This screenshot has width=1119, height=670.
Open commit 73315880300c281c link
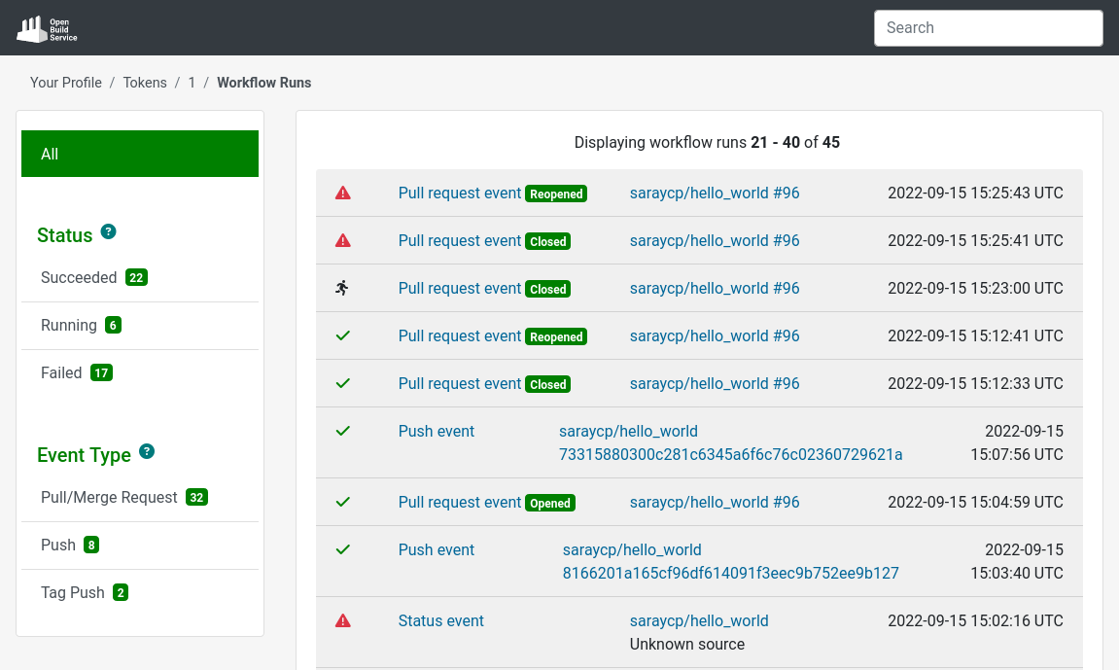[730, 455]
